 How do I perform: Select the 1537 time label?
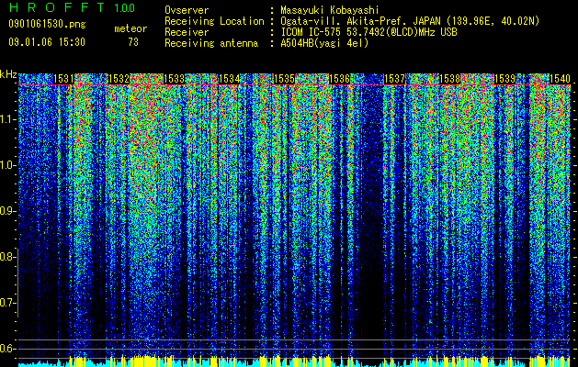394,79
